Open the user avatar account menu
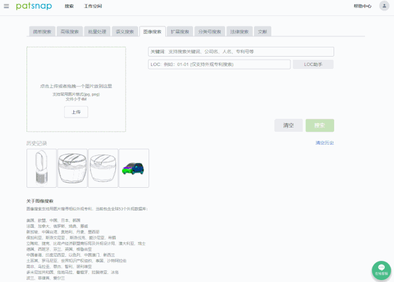Viewport: 394px width, 282px height. [x=384, y=6]
